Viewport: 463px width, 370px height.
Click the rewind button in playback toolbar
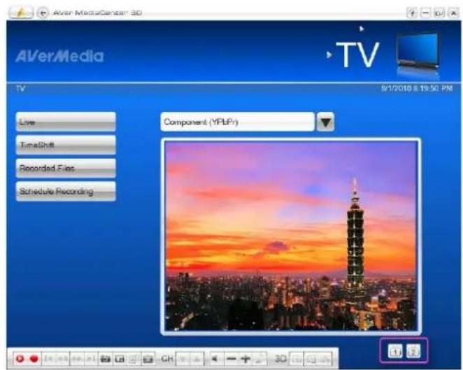[63, 359]
